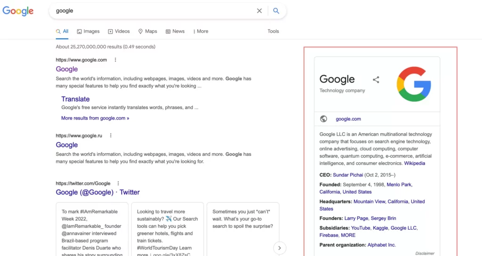This screenshot has width=482, height=256.
Task: Click More results from google.com
Action: point(95,118)
